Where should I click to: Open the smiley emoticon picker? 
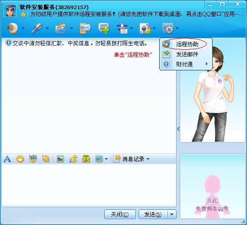click(20, 159)
